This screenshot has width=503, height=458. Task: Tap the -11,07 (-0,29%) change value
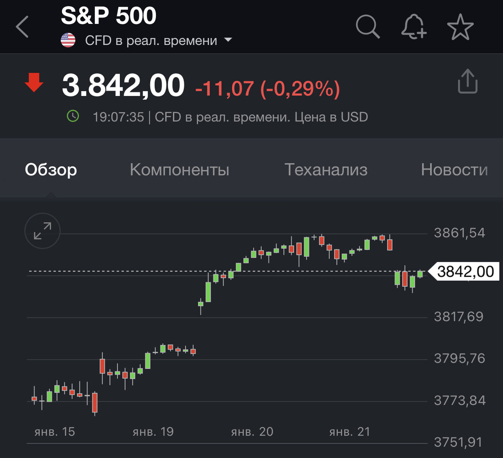tap(267, 89)
